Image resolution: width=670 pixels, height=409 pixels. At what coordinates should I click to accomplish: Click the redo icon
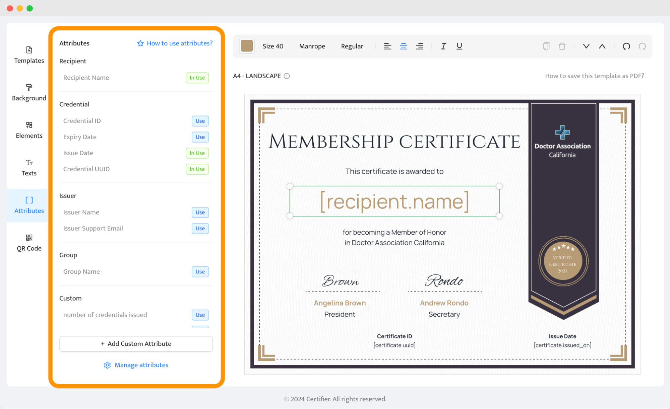click(x=642, y=46)
